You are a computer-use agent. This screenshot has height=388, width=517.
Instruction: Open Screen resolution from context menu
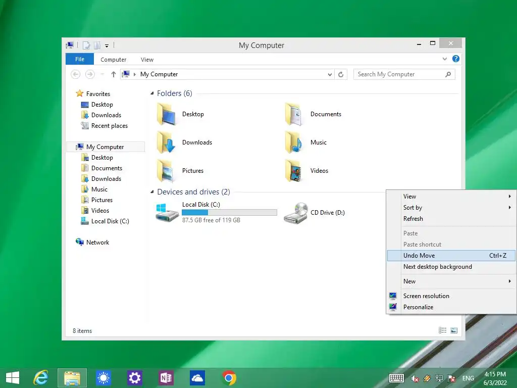[451, 296]
